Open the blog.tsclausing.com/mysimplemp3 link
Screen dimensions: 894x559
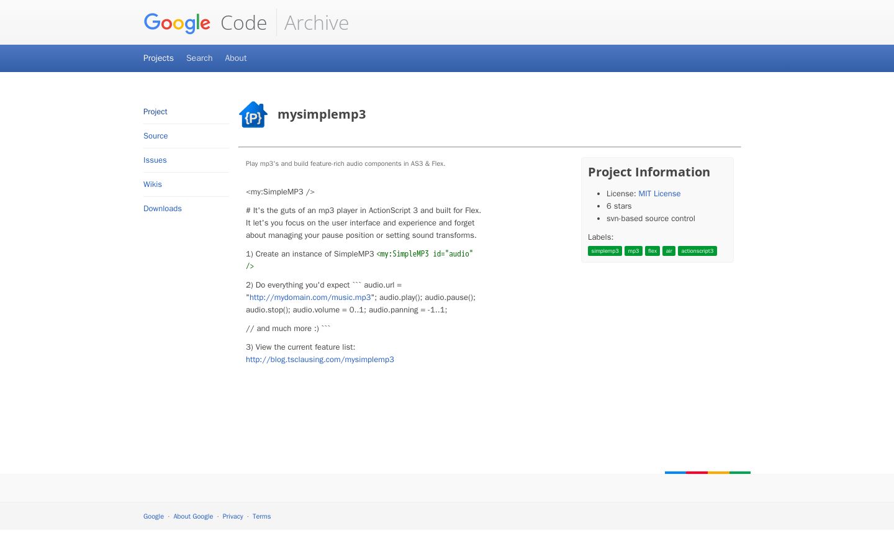coord(320,360)
